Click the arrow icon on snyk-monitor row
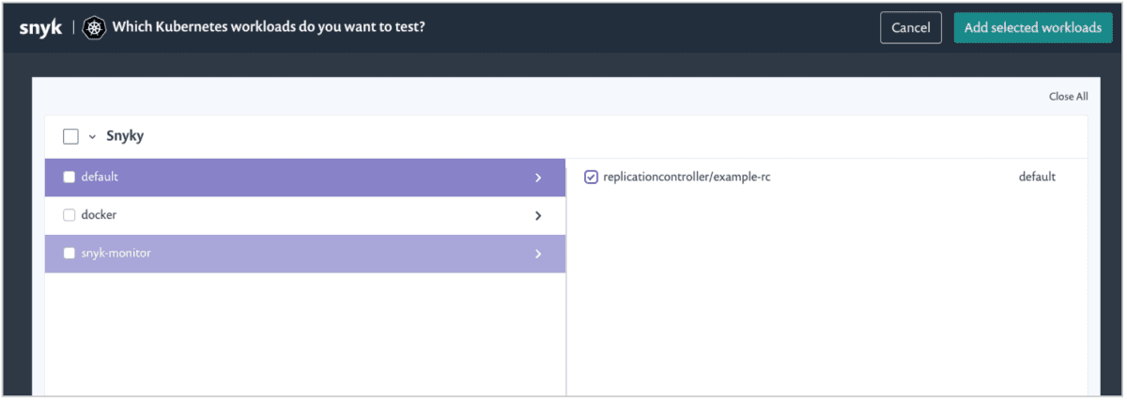 (538, 254)
